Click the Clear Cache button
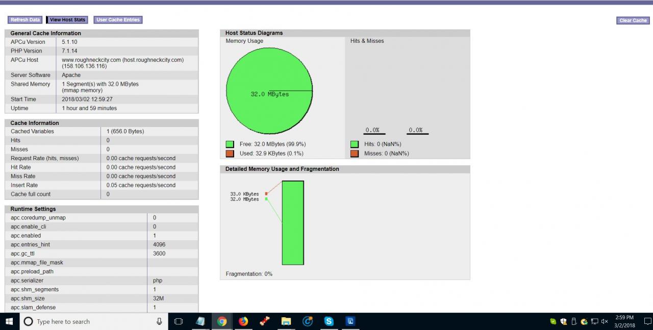 [633, 20]
